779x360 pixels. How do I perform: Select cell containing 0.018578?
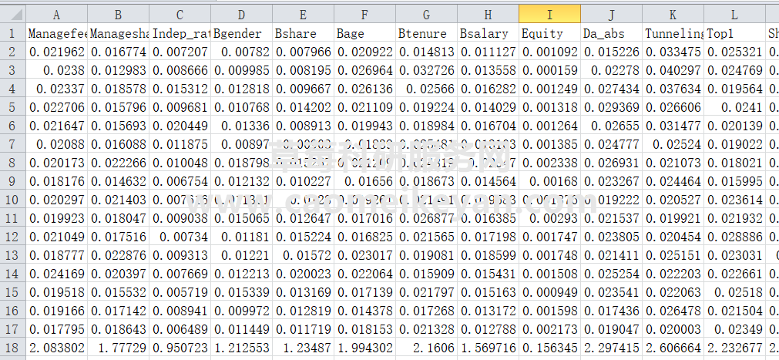click(118, 89)
